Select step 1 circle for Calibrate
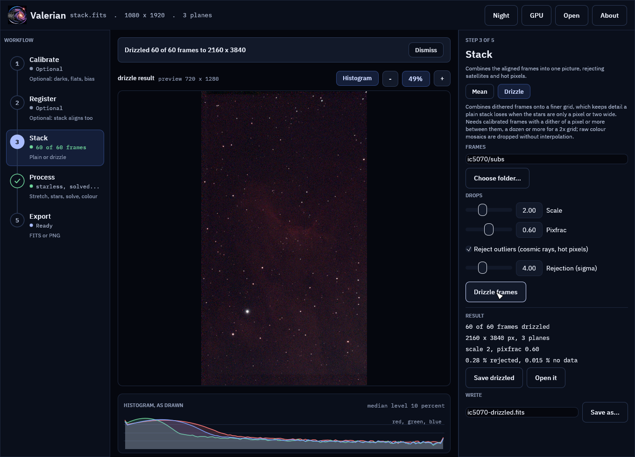The height and width of the screenshot is (457, 635). pos(17,63)
